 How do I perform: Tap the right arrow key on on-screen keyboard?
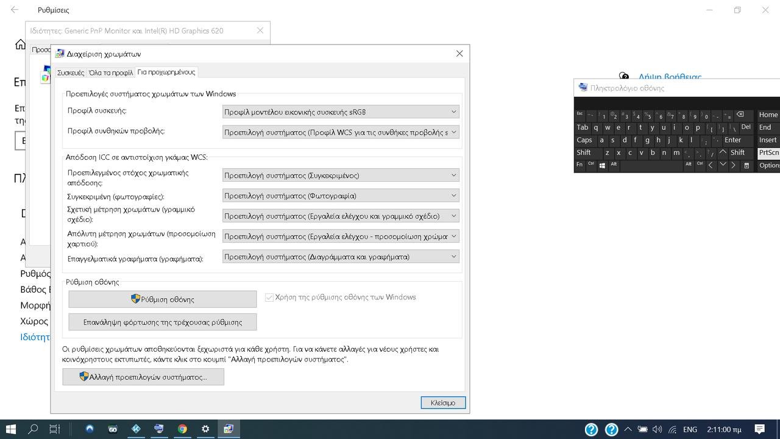pyautogui.click(x=734, y=165)
